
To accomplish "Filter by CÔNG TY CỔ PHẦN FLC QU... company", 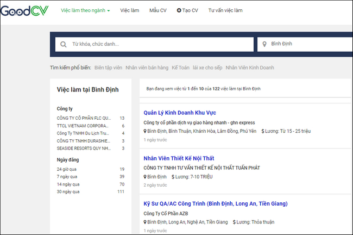I will click(84, 118).
